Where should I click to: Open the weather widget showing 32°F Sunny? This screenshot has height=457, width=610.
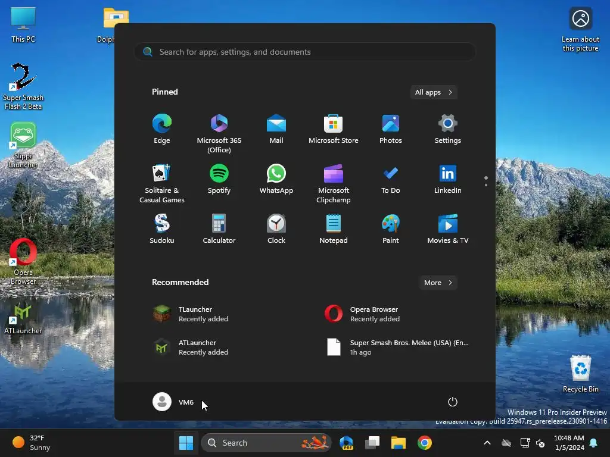pyautogui.click(x=32, y=443)
